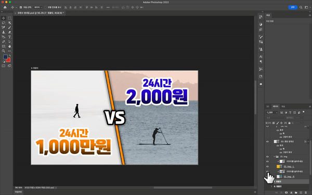
Task: Collapse the 01. img group
Action: click(x=275, y=157)
